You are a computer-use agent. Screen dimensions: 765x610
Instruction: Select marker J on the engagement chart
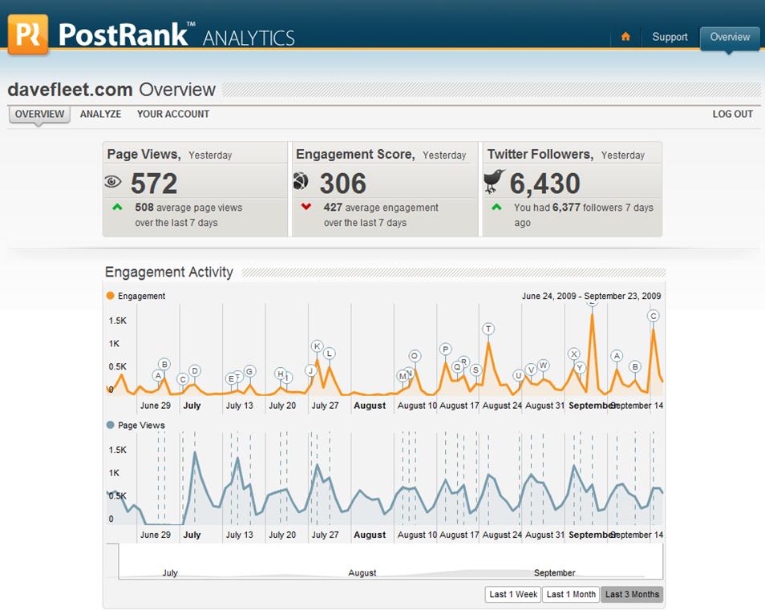(311, 370)
